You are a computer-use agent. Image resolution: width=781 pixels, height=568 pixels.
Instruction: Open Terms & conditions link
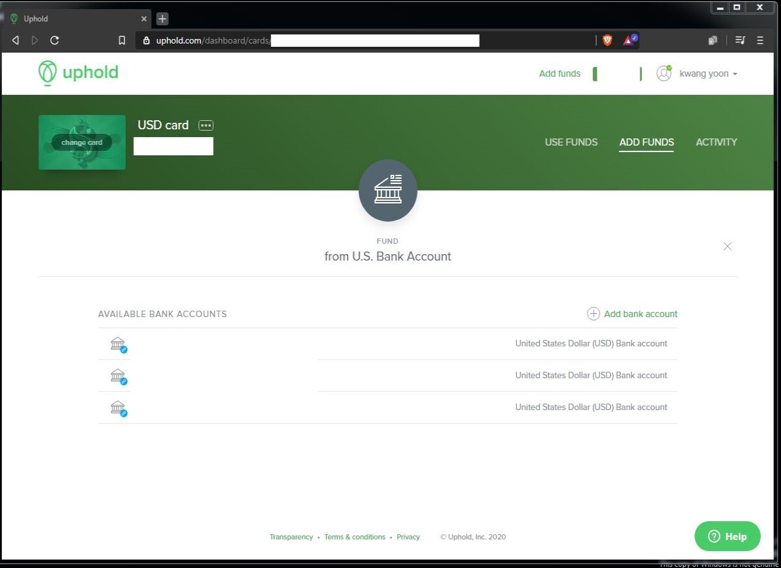[355, 537]
